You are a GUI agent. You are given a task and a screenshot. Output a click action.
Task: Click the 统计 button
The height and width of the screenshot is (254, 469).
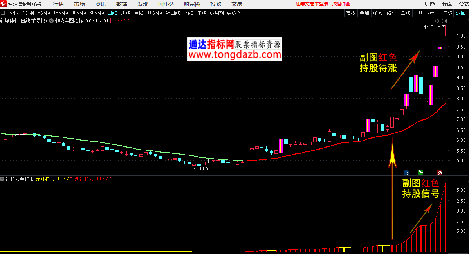point(391,13)
